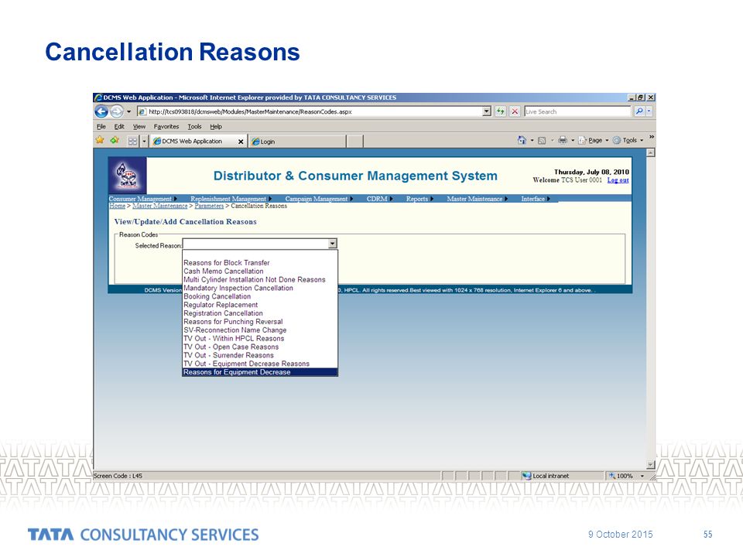Click Master Maintenance breadcrumb link
Image resolution: width=743 pixels, height=557 pixels.
click(159, 206)
